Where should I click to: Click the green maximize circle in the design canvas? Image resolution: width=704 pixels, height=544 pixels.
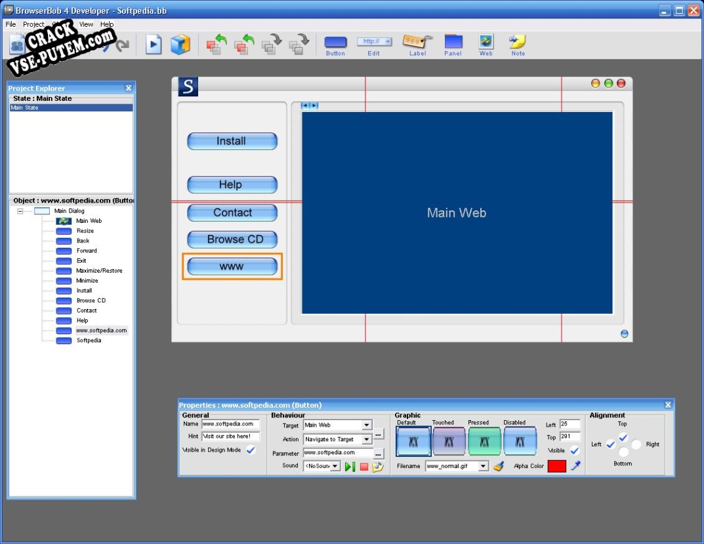point(608,83)
